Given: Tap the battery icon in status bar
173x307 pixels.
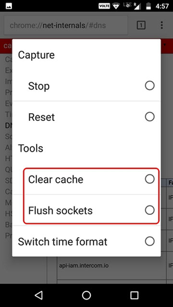Looking at the screenshot, I should point(148,6).
